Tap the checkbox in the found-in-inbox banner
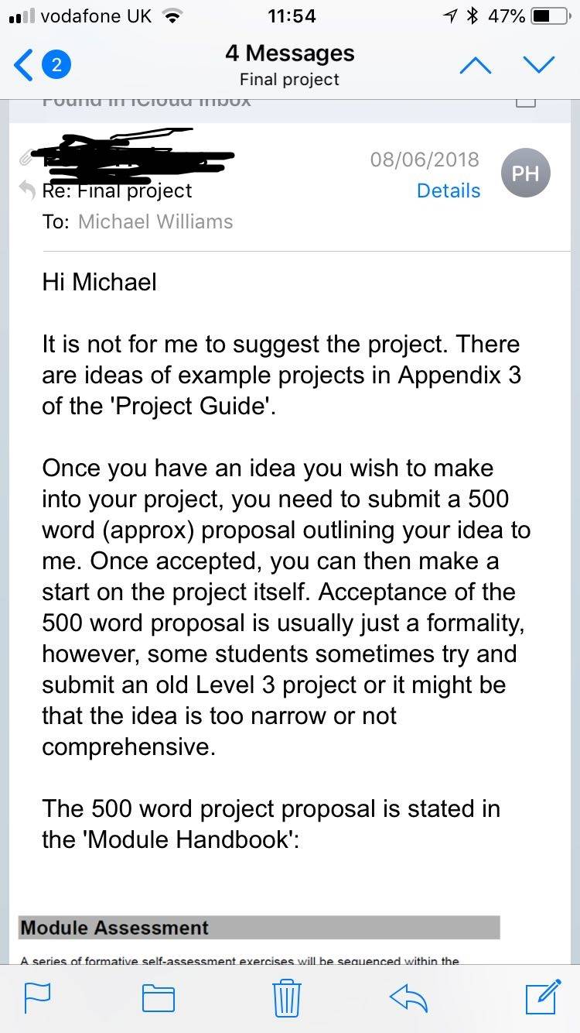580x1033 pixels. (526, 101)
